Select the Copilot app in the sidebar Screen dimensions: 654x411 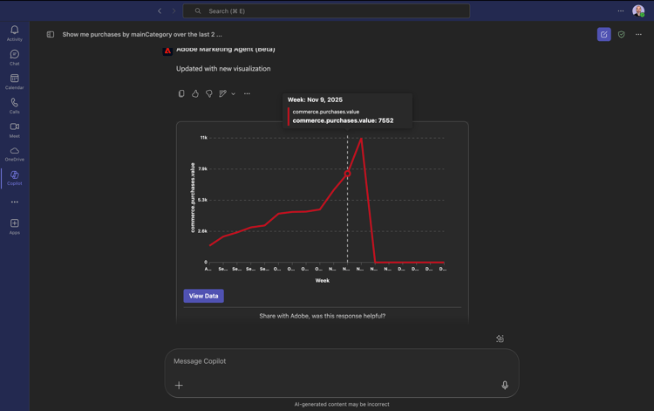tap(15, 178)
